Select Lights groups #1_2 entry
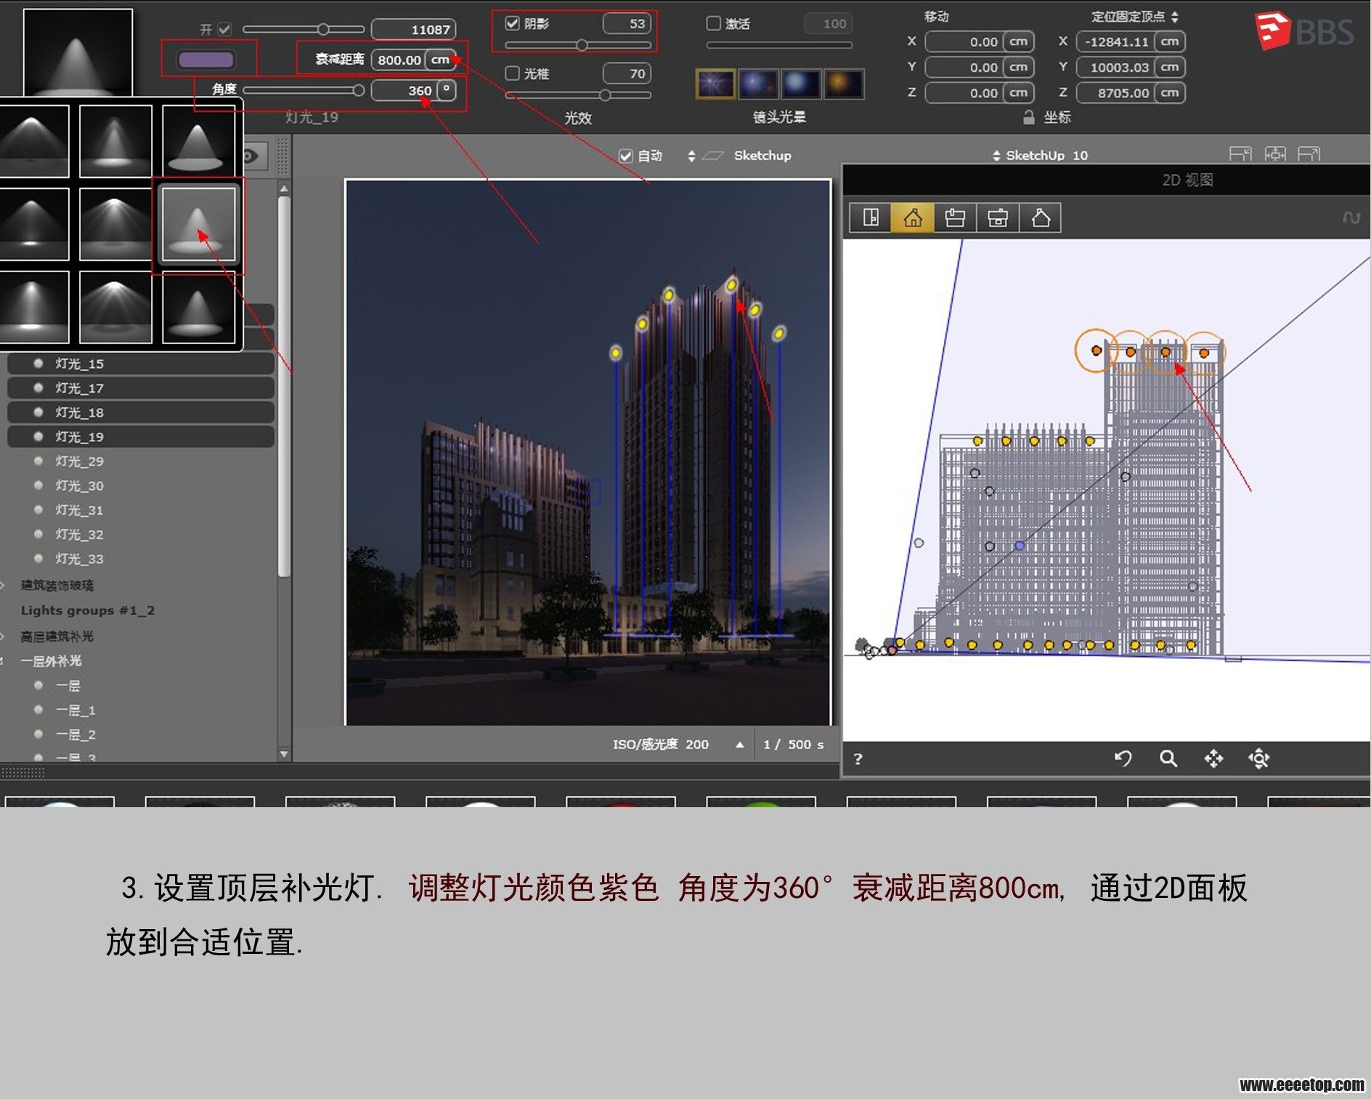This screenshot has width=1371, height=1099. (x=87, y=610)
